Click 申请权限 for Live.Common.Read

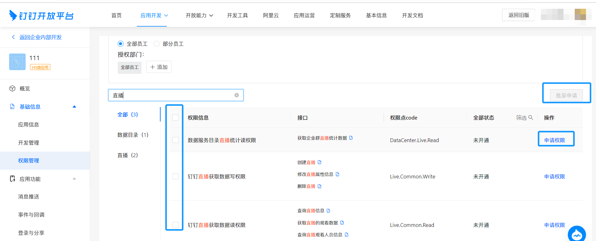[554, 225]
